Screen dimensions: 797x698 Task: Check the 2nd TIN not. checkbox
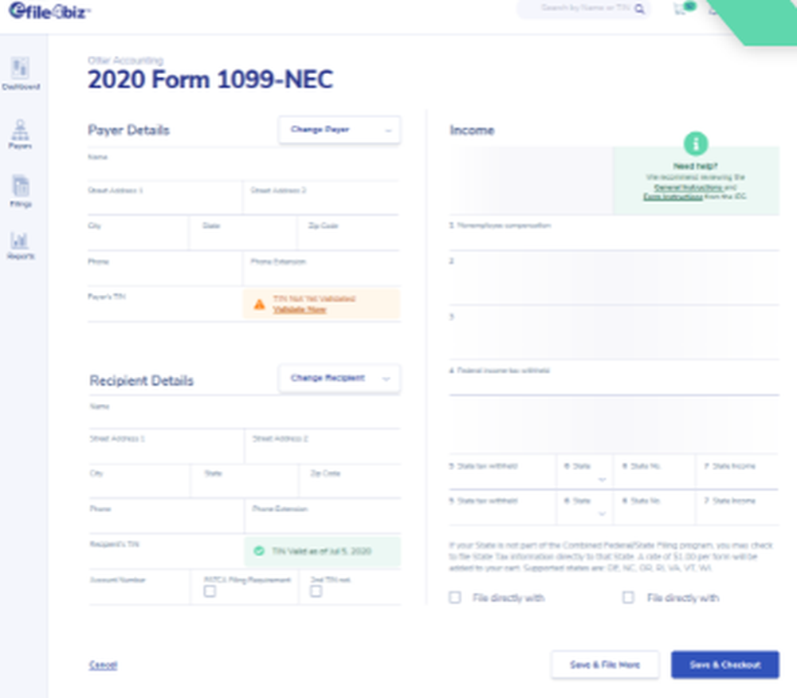[316, 591]
